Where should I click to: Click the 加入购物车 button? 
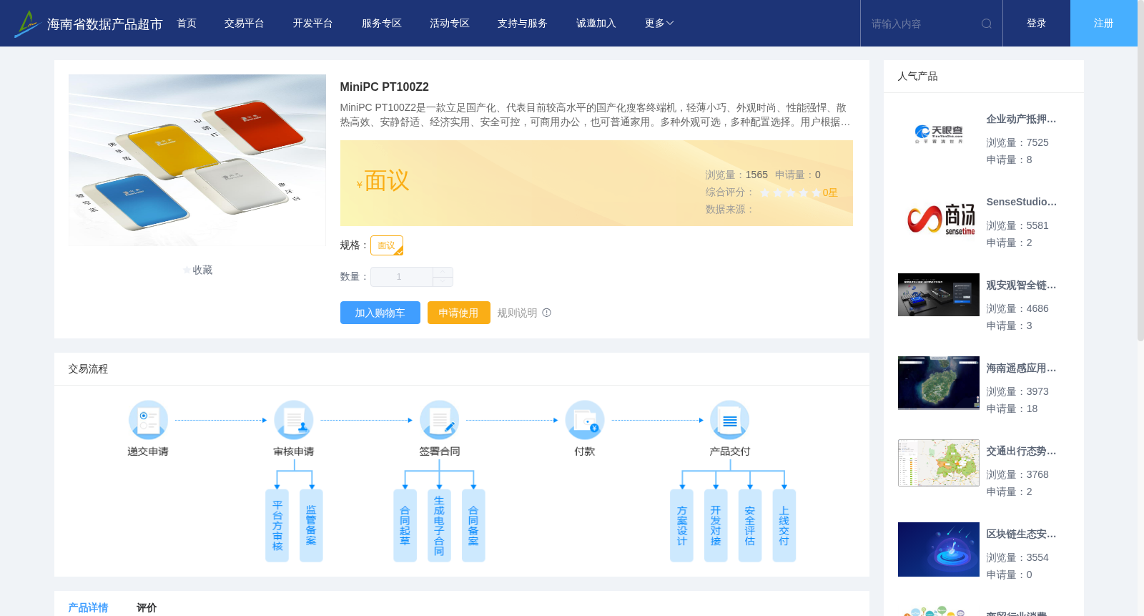click(380, 313)
